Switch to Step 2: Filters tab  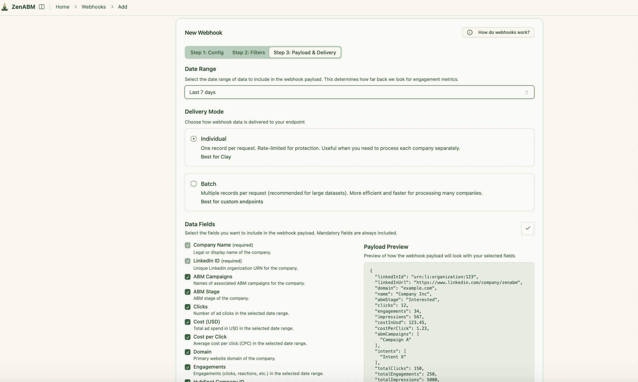(x=248, y=52)
